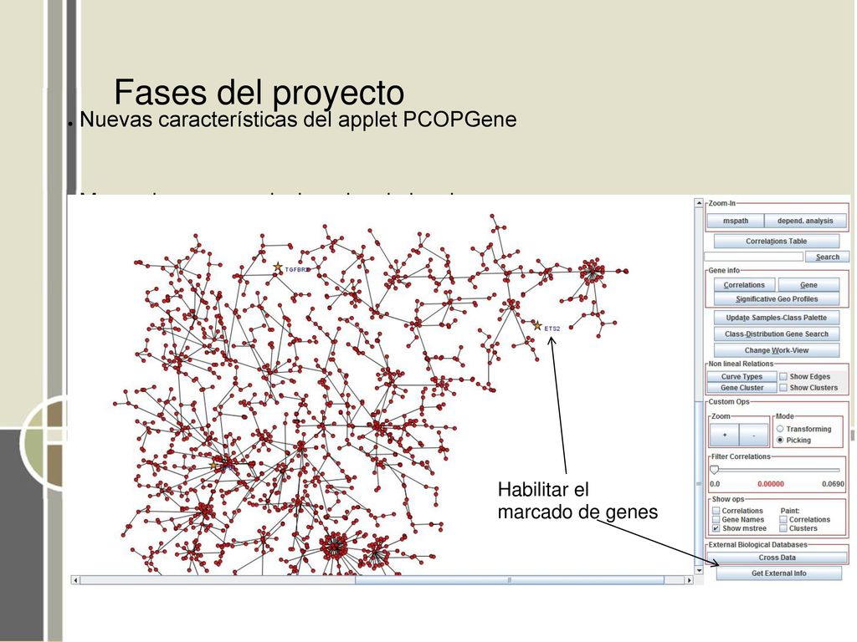Open Significative Geo Profiles
This screenshot has height=642, width=857.
coord(776,298)
